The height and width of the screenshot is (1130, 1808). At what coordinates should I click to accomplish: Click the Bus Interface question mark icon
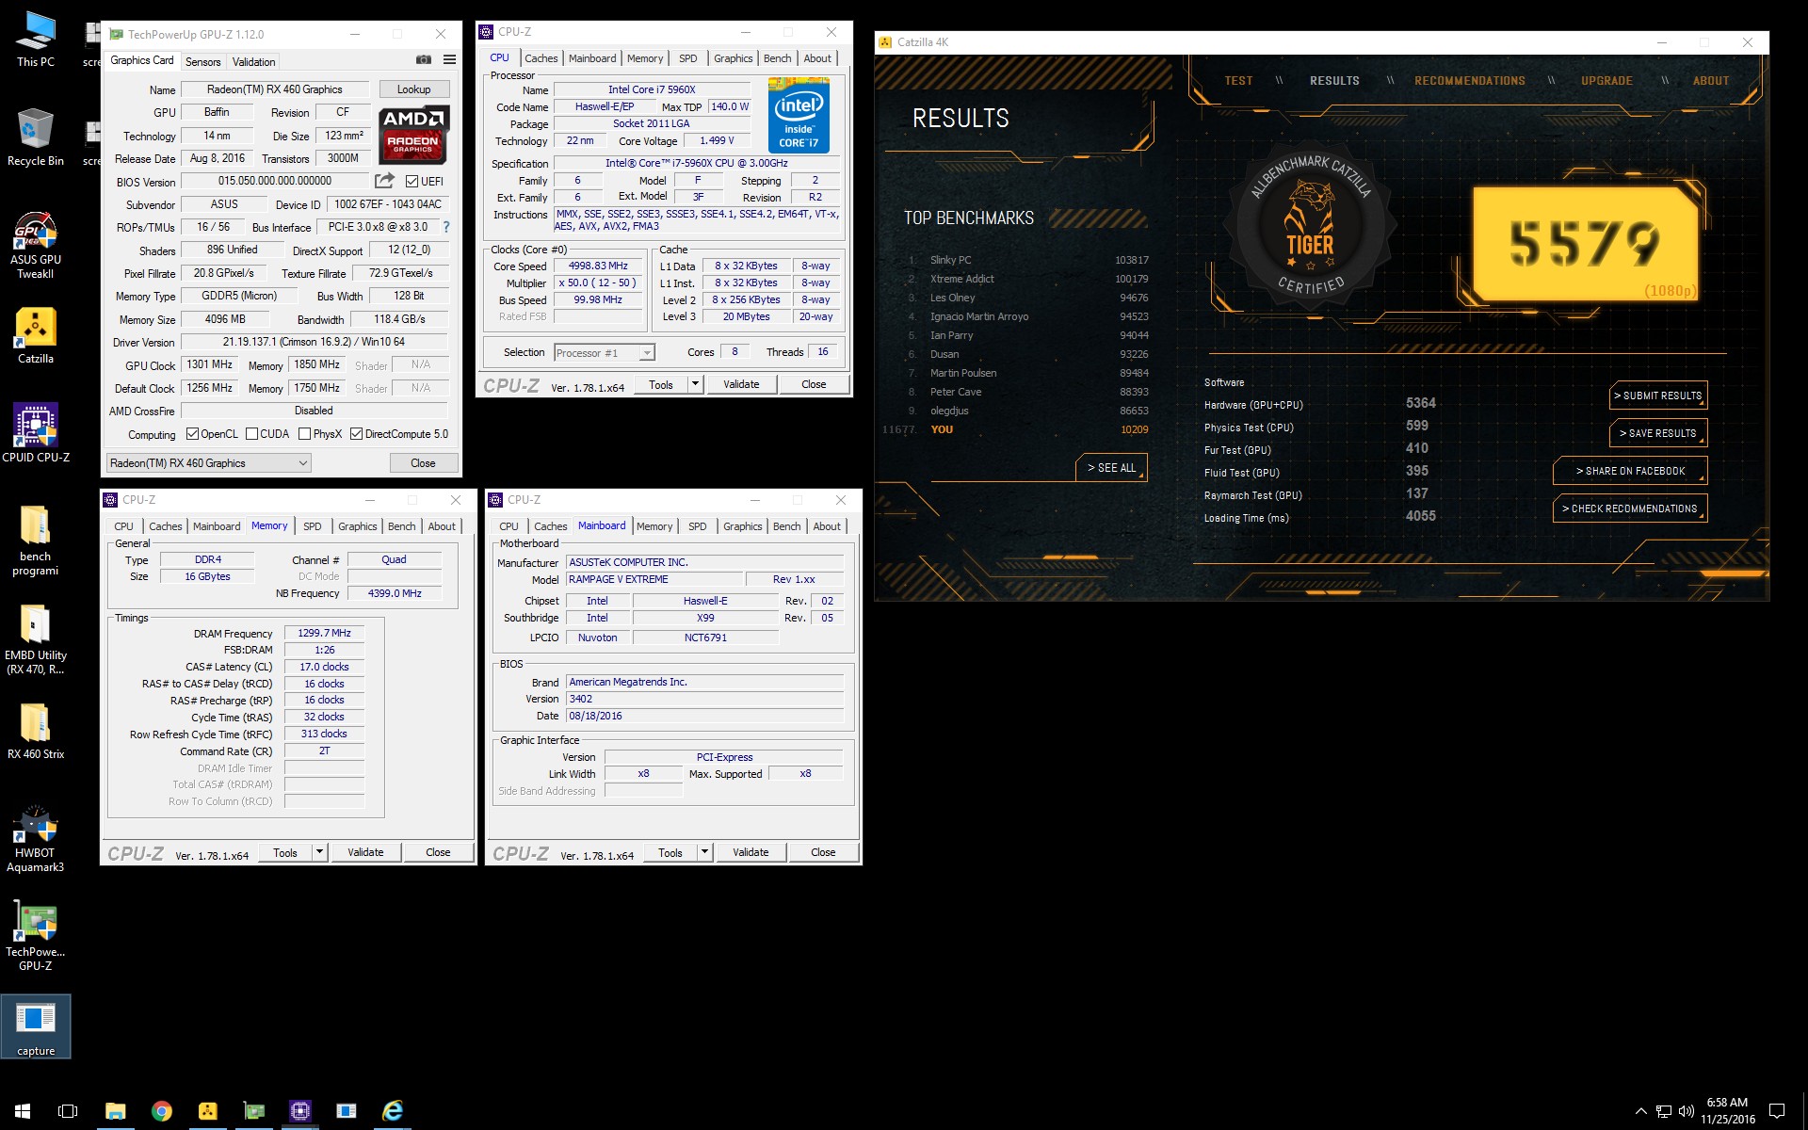tap(446, 227)
